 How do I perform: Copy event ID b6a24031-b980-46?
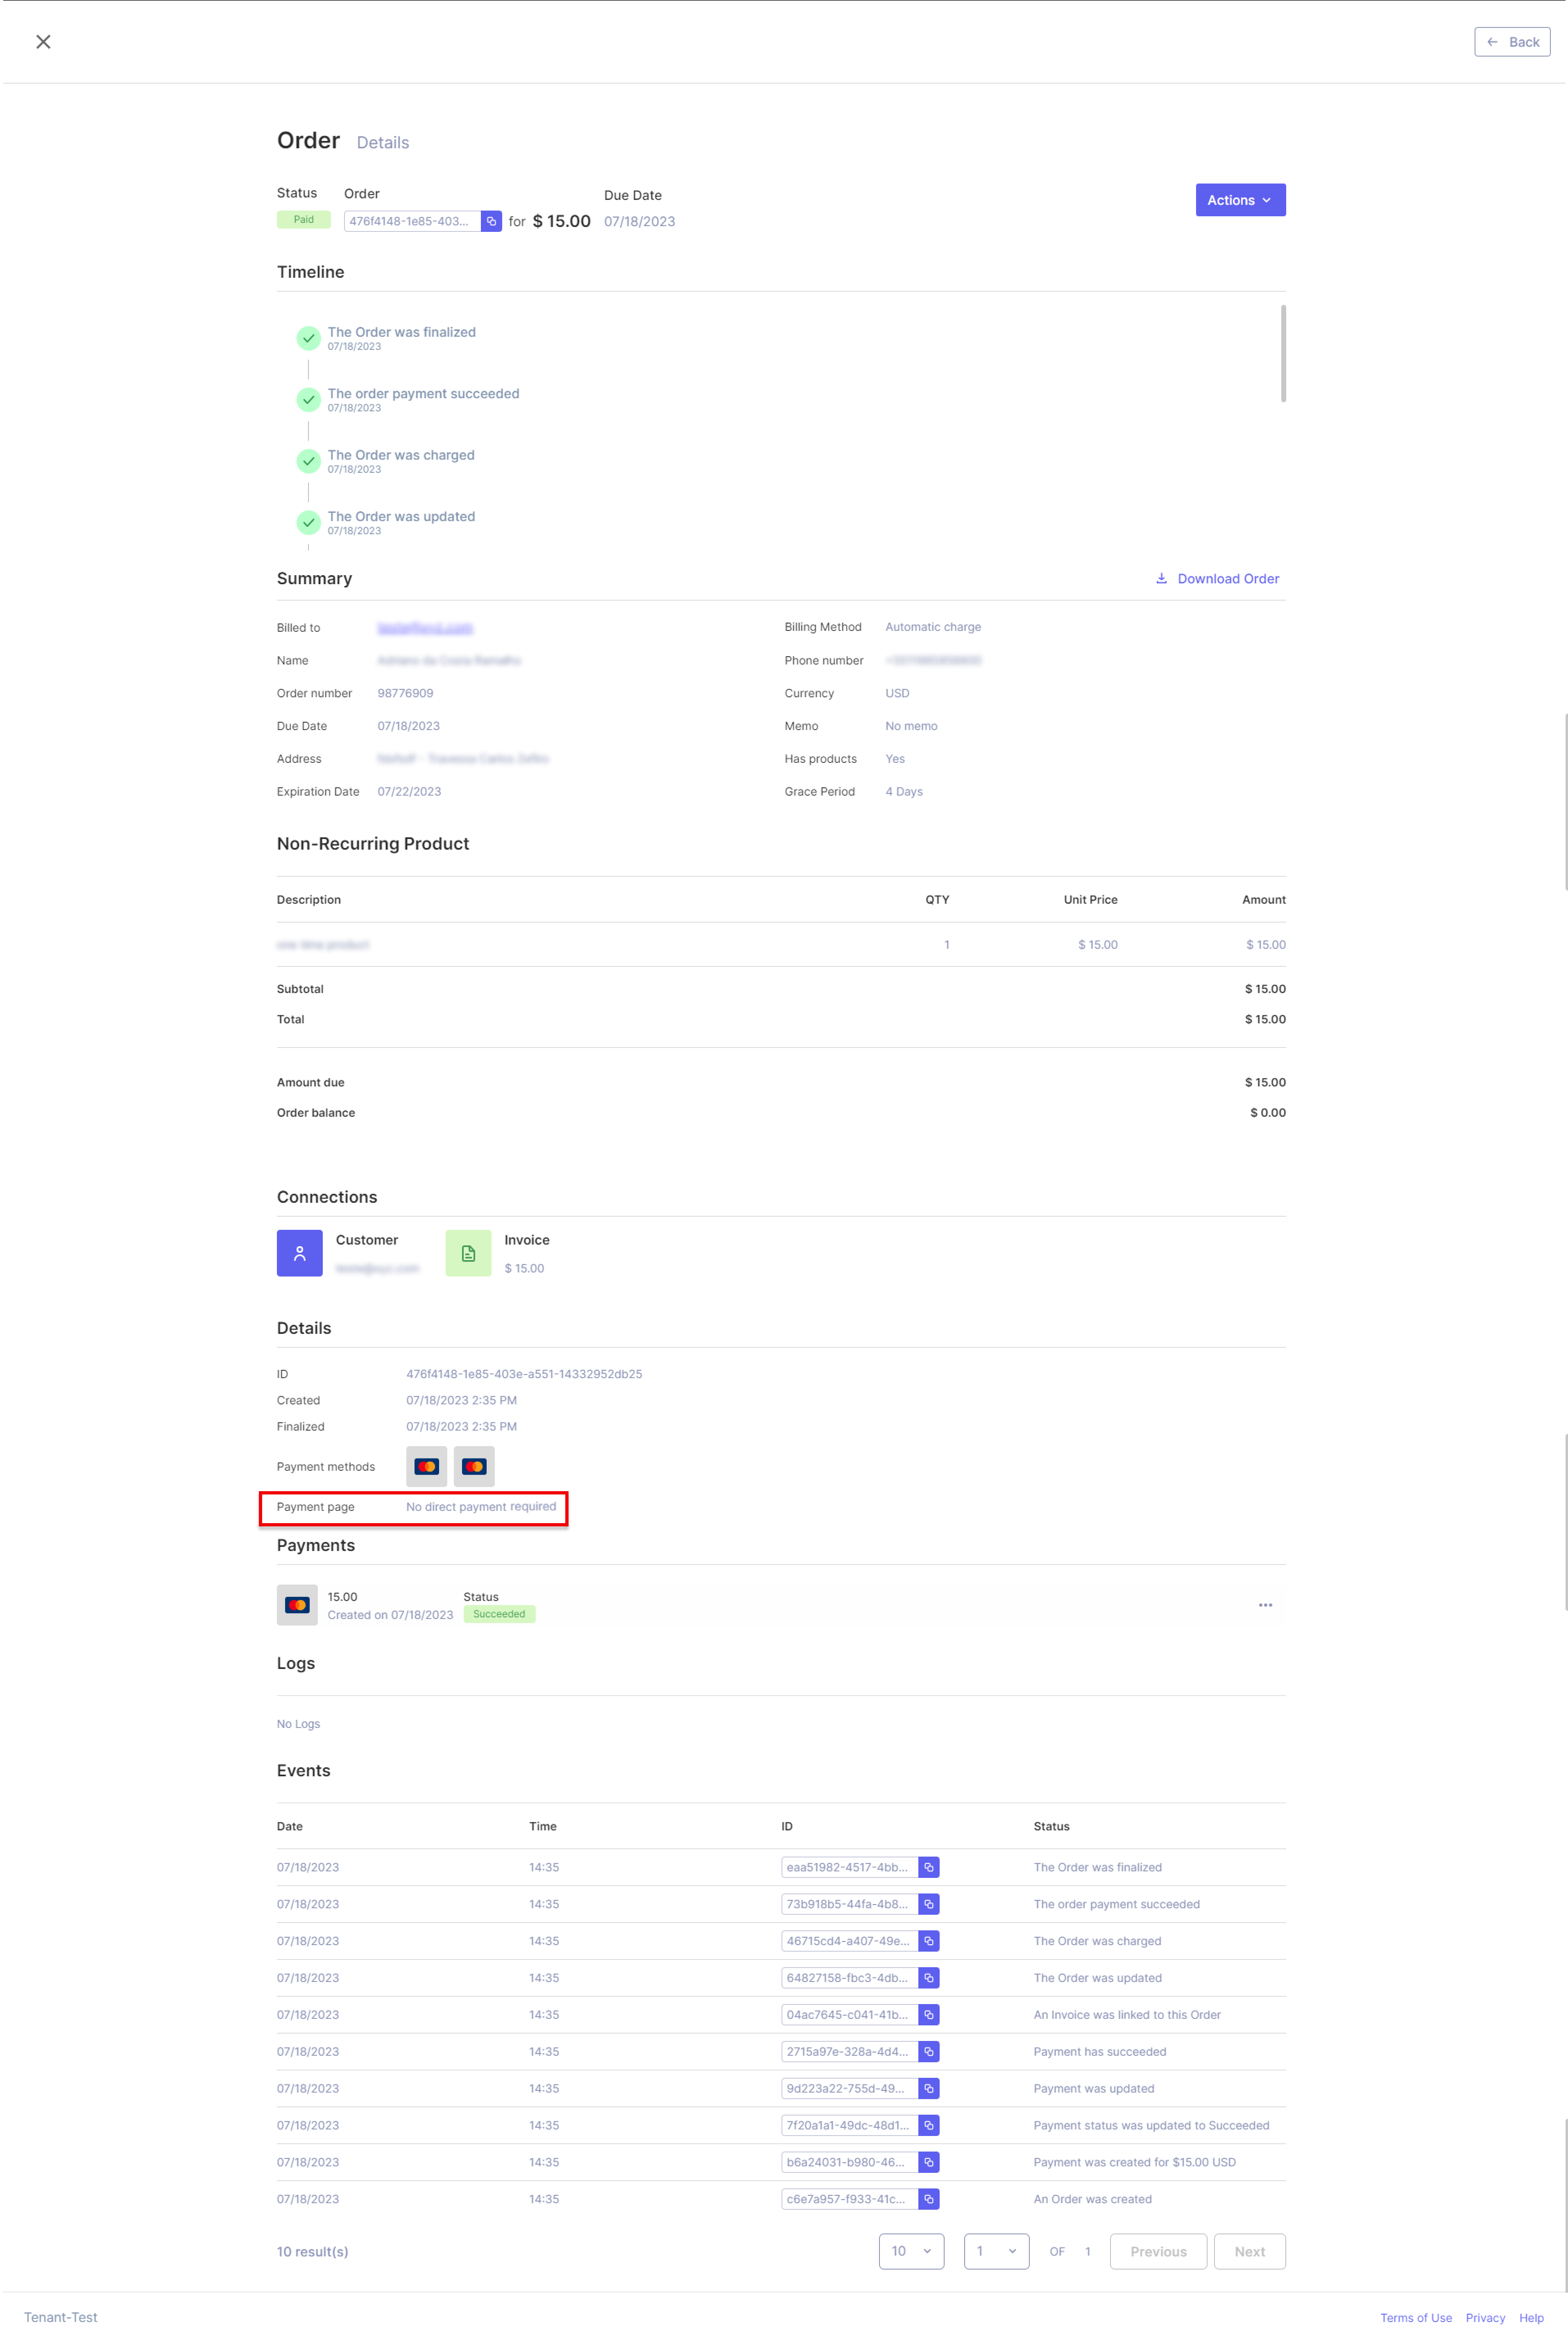[928, 2162]
